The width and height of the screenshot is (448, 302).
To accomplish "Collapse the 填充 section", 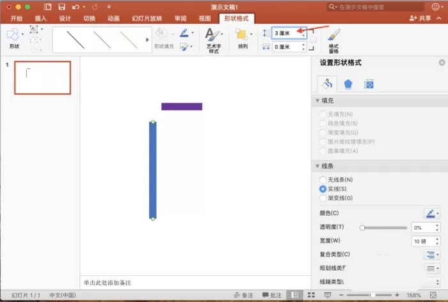I will pyautogui.click(x=317, y=100).
